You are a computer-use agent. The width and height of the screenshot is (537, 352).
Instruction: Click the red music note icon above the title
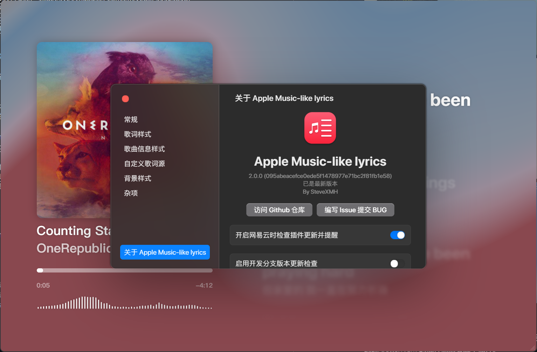[320, 128]
